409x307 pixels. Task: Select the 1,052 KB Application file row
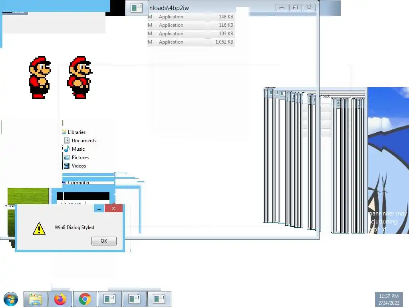[191, 42]
